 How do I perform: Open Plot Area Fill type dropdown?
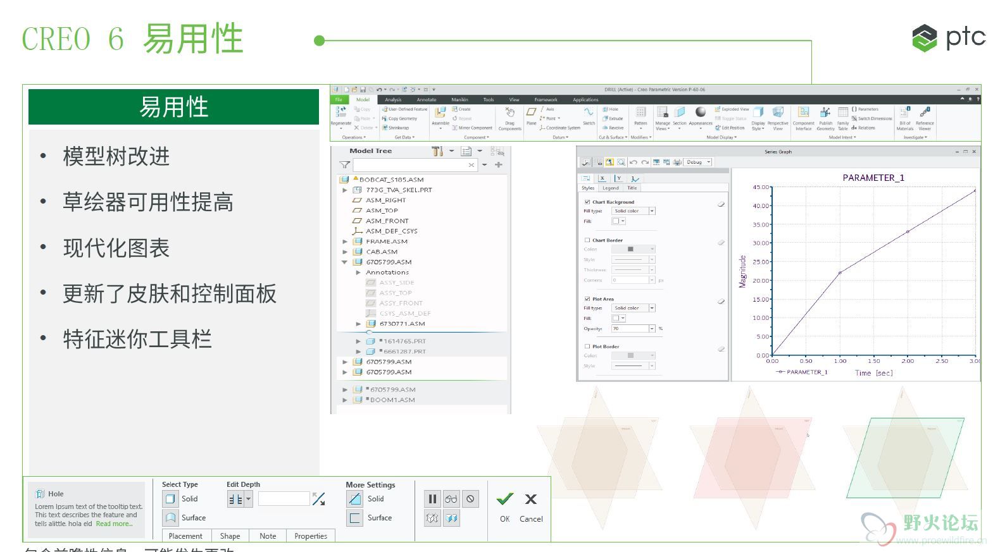[652, 308]
